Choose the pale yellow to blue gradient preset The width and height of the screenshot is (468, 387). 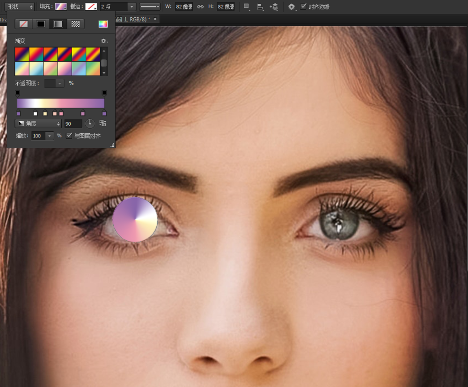point(36,69)
